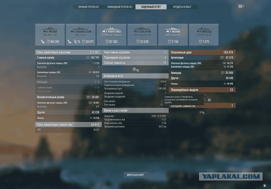271x189 pixels.
Task: Click the Schlieffen player card
Action: point(142,35)
